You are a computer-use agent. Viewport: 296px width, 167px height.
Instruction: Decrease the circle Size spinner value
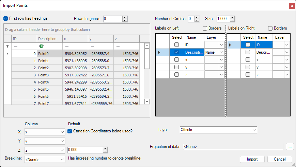tap(232, 20)
